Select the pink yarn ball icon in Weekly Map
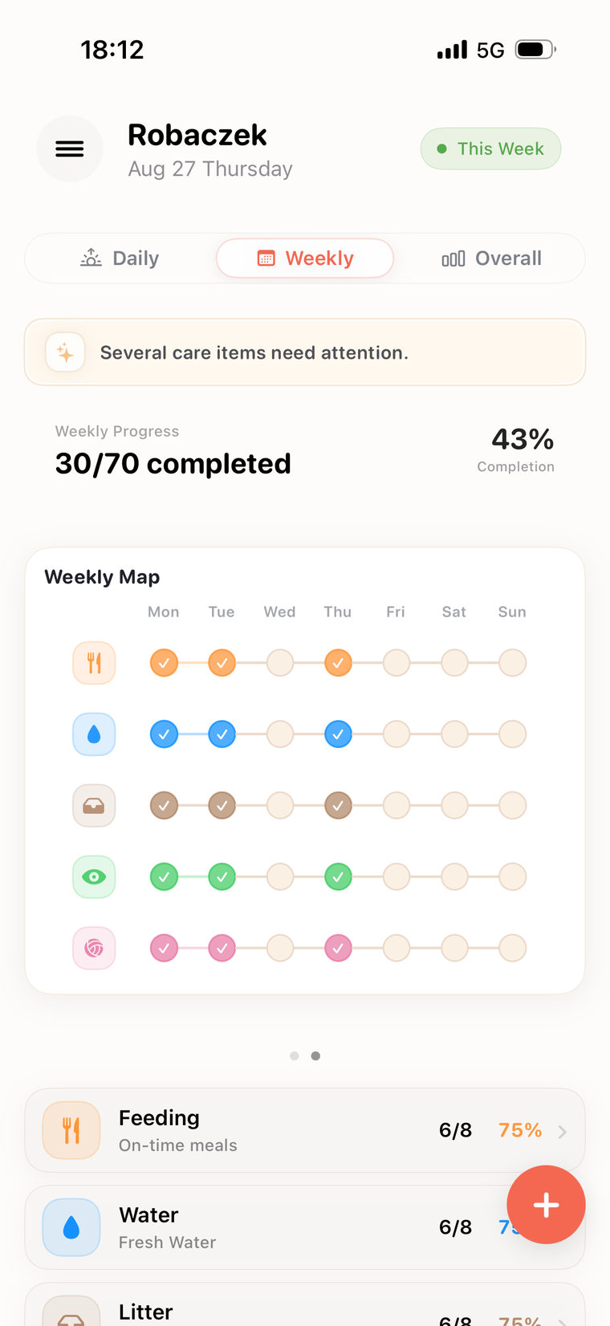Screen dimensions: 610x1326 94,948
